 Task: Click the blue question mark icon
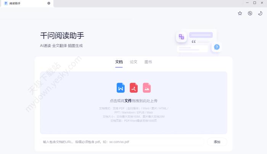tap(217, 47)
